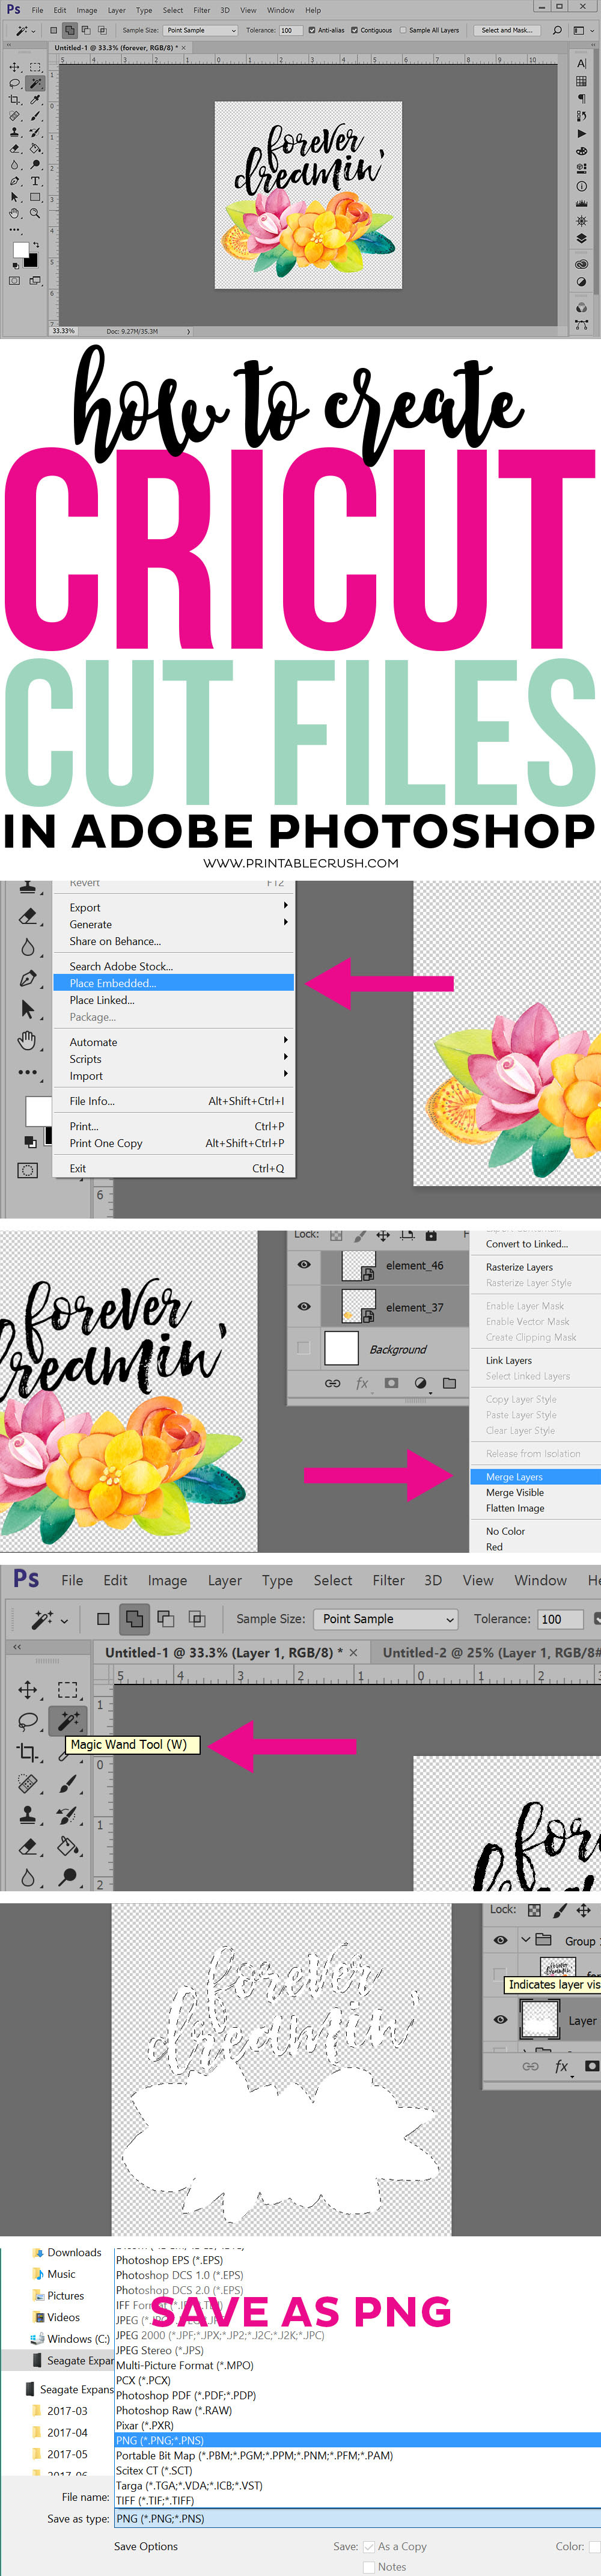Click the search magnifier right of Select and Mask

pos(557,30)
